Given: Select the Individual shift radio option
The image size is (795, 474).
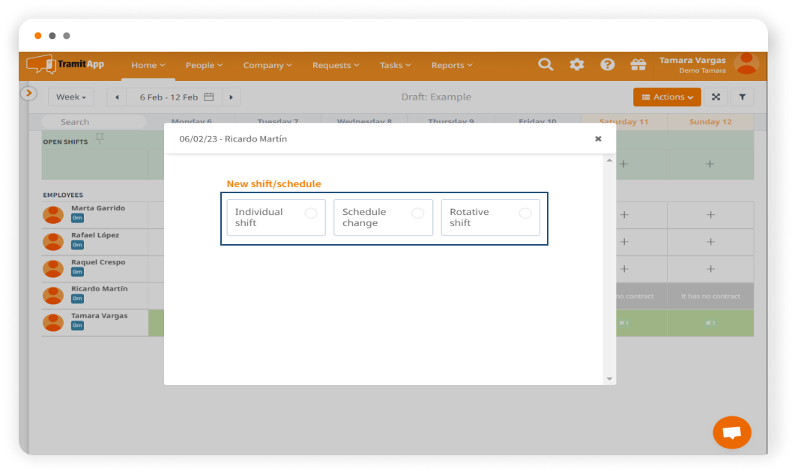Looking at the screenshot, I should [310, 213].
